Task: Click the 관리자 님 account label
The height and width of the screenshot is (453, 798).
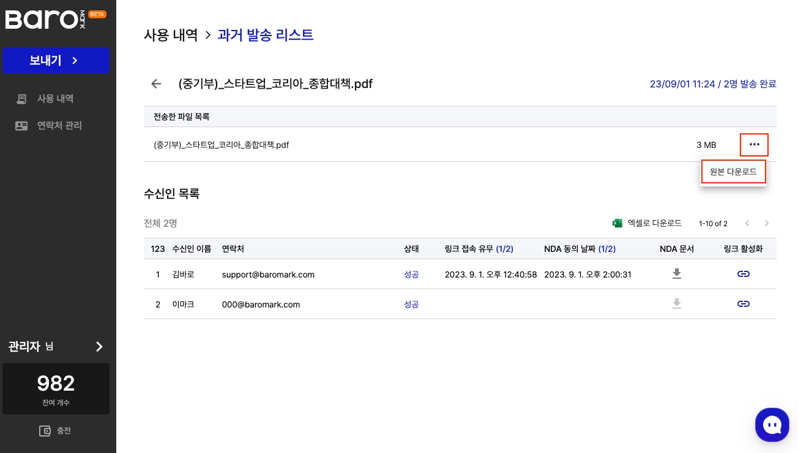Action: coord(31,347)
